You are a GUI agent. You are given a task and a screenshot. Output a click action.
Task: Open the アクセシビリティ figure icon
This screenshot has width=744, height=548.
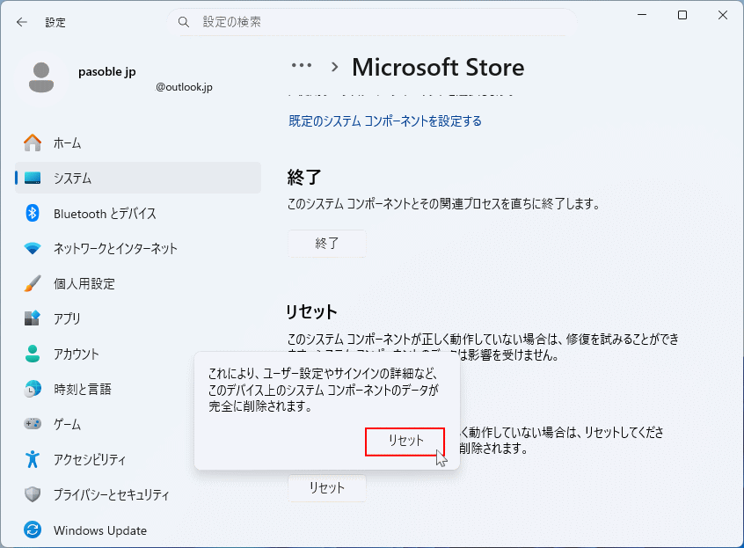tap(33, 459)
